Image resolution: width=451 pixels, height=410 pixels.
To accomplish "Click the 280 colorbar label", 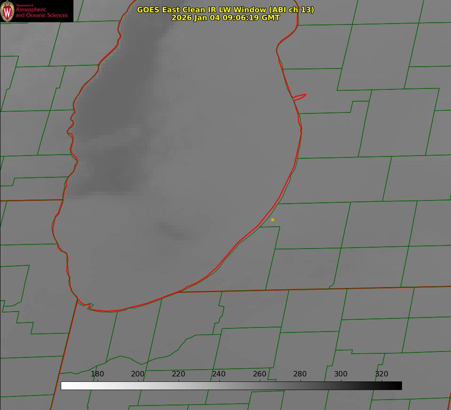I will click(x=300, y=374).
